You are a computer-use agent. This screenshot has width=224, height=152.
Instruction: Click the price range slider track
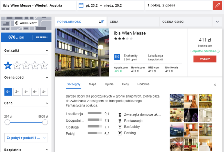point(26,122)
